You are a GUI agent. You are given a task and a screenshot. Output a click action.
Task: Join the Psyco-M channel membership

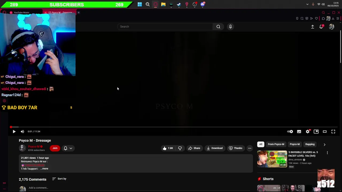click(x=55, y=148)
